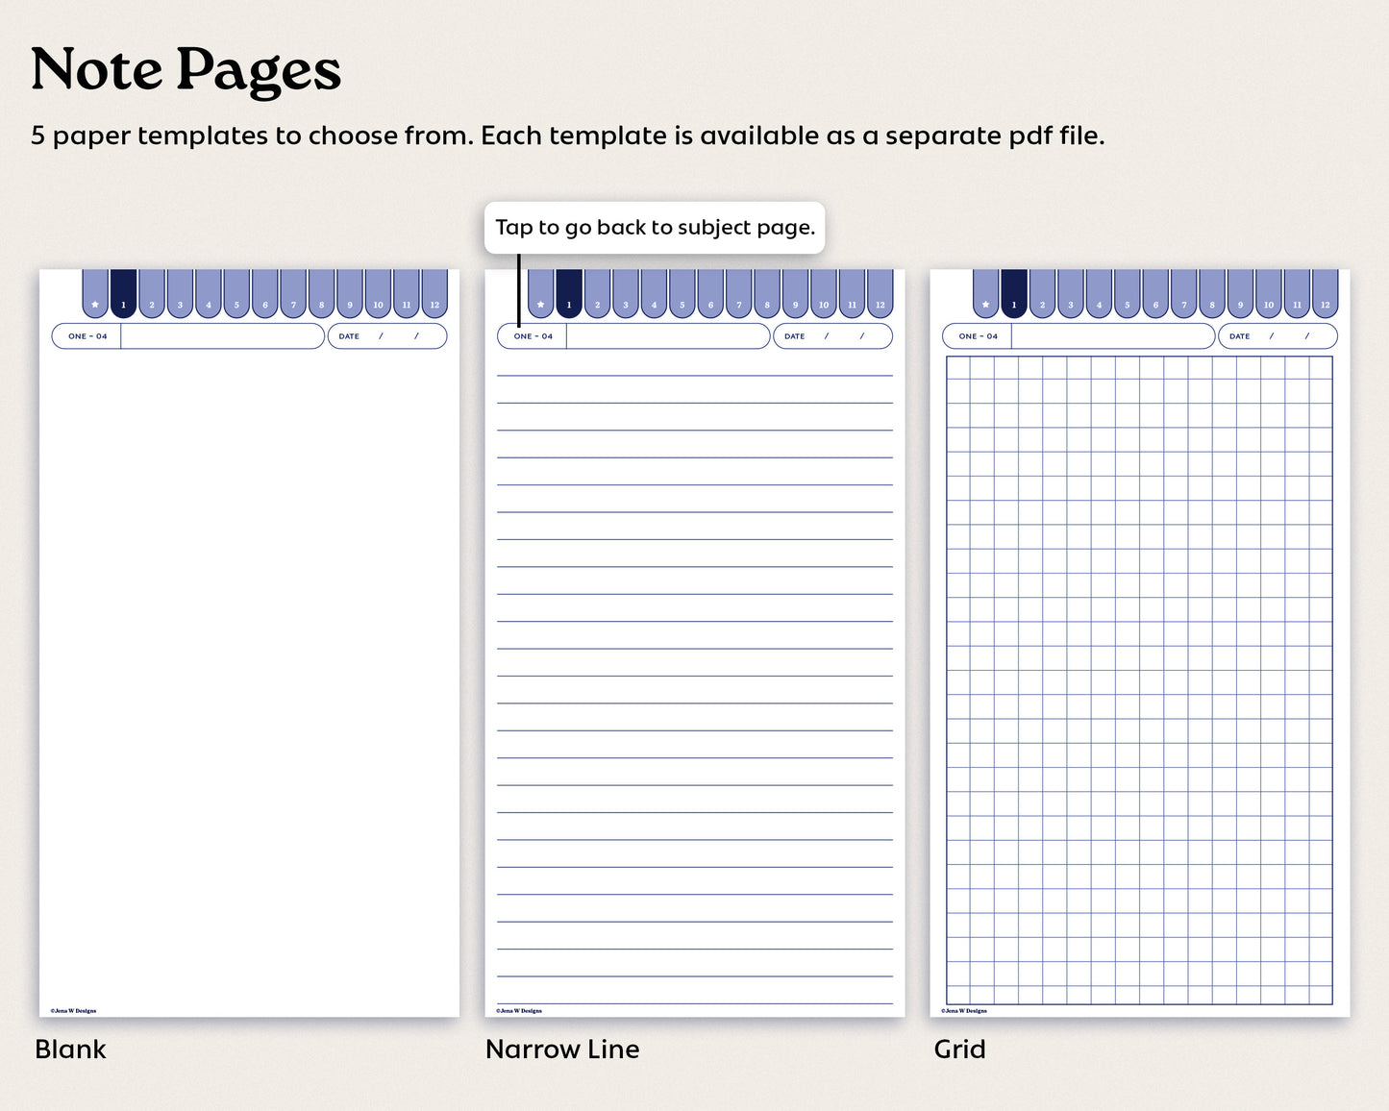Image resolution: width=1389 pixels, height=1111 pixels.
Task: Click the DATE field on the Narrow Line page
Action: pos(831,335)
